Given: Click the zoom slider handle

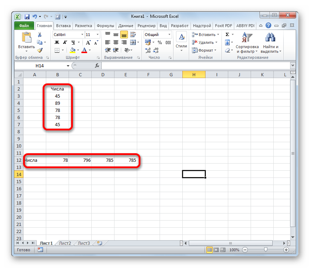Looking at the screenshot, I should coord(265,250).
